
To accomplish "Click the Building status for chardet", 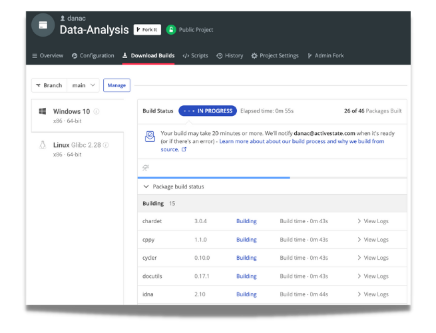I will (x=246, y=221).
